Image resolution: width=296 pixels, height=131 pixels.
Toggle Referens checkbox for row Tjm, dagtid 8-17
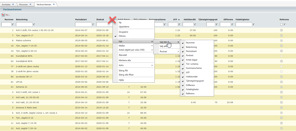click(x=281, y=36)
